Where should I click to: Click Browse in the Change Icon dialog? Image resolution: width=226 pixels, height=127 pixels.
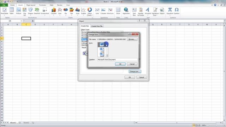pyautogui.click(x=132, y=39)
